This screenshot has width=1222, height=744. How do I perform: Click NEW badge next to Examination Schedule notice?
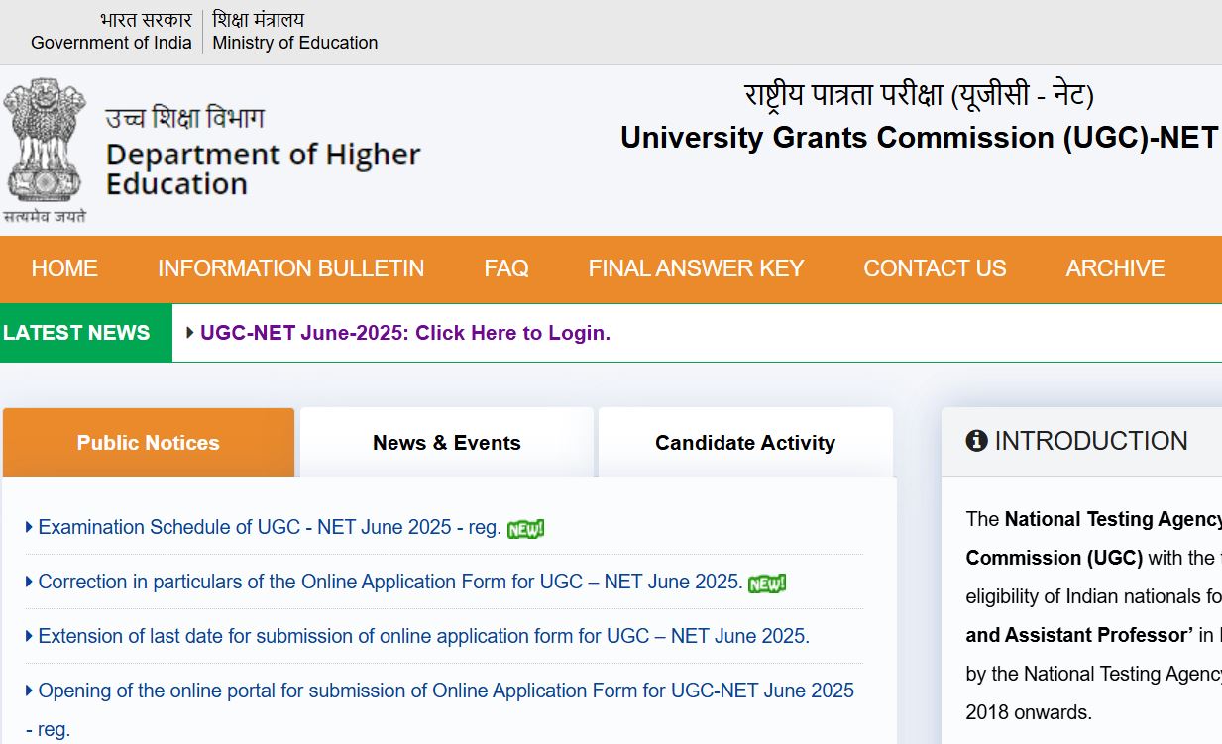click(525, 529)
